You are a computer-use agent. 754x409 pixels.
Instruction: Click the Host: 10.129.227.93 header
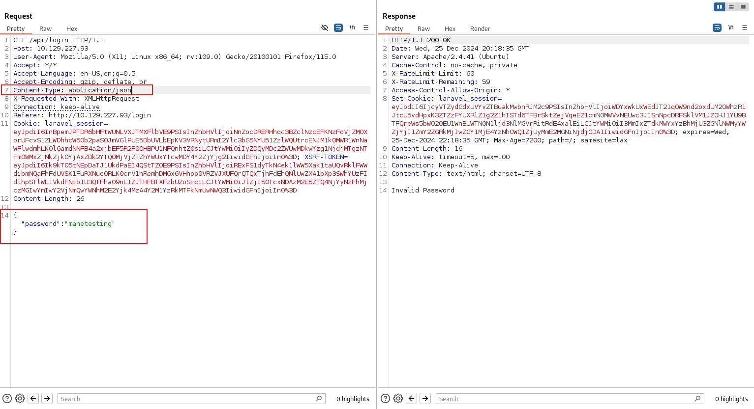pyautogui.click(x=51, y=49)
